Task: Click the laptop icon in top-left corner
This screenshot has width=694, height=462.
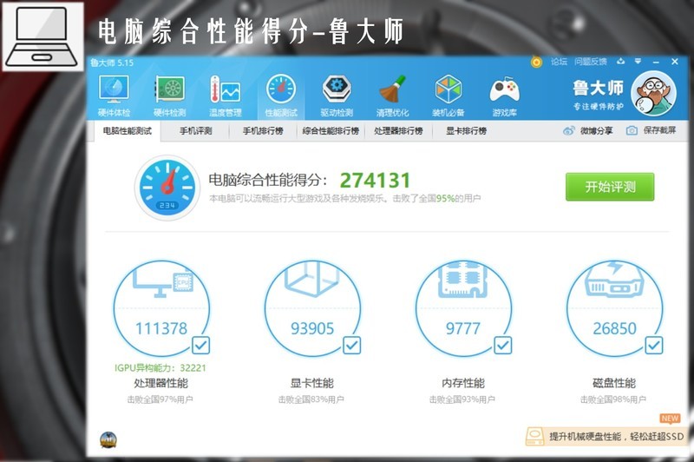Action: [43, 36]
